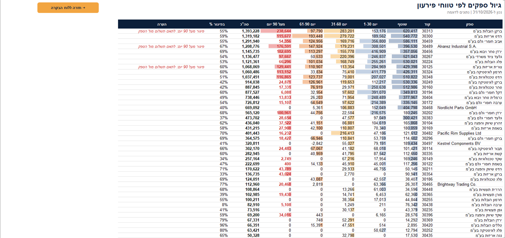Image resolution: width=505 pixels, height=238 pixels.
Task: Click the 'מעל 90 יום' column header
Action: [276, 24]
